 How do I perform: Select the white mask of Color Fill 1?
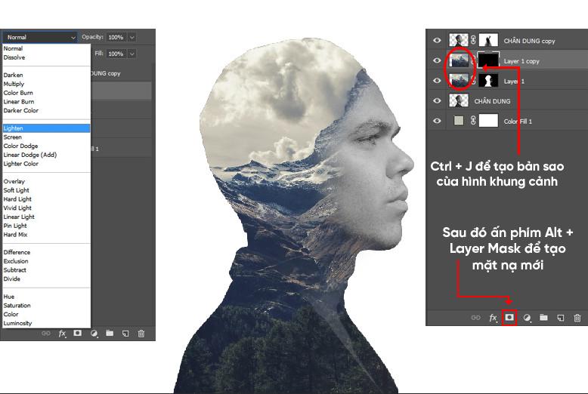pyautogui.click(x=488, y=121)
